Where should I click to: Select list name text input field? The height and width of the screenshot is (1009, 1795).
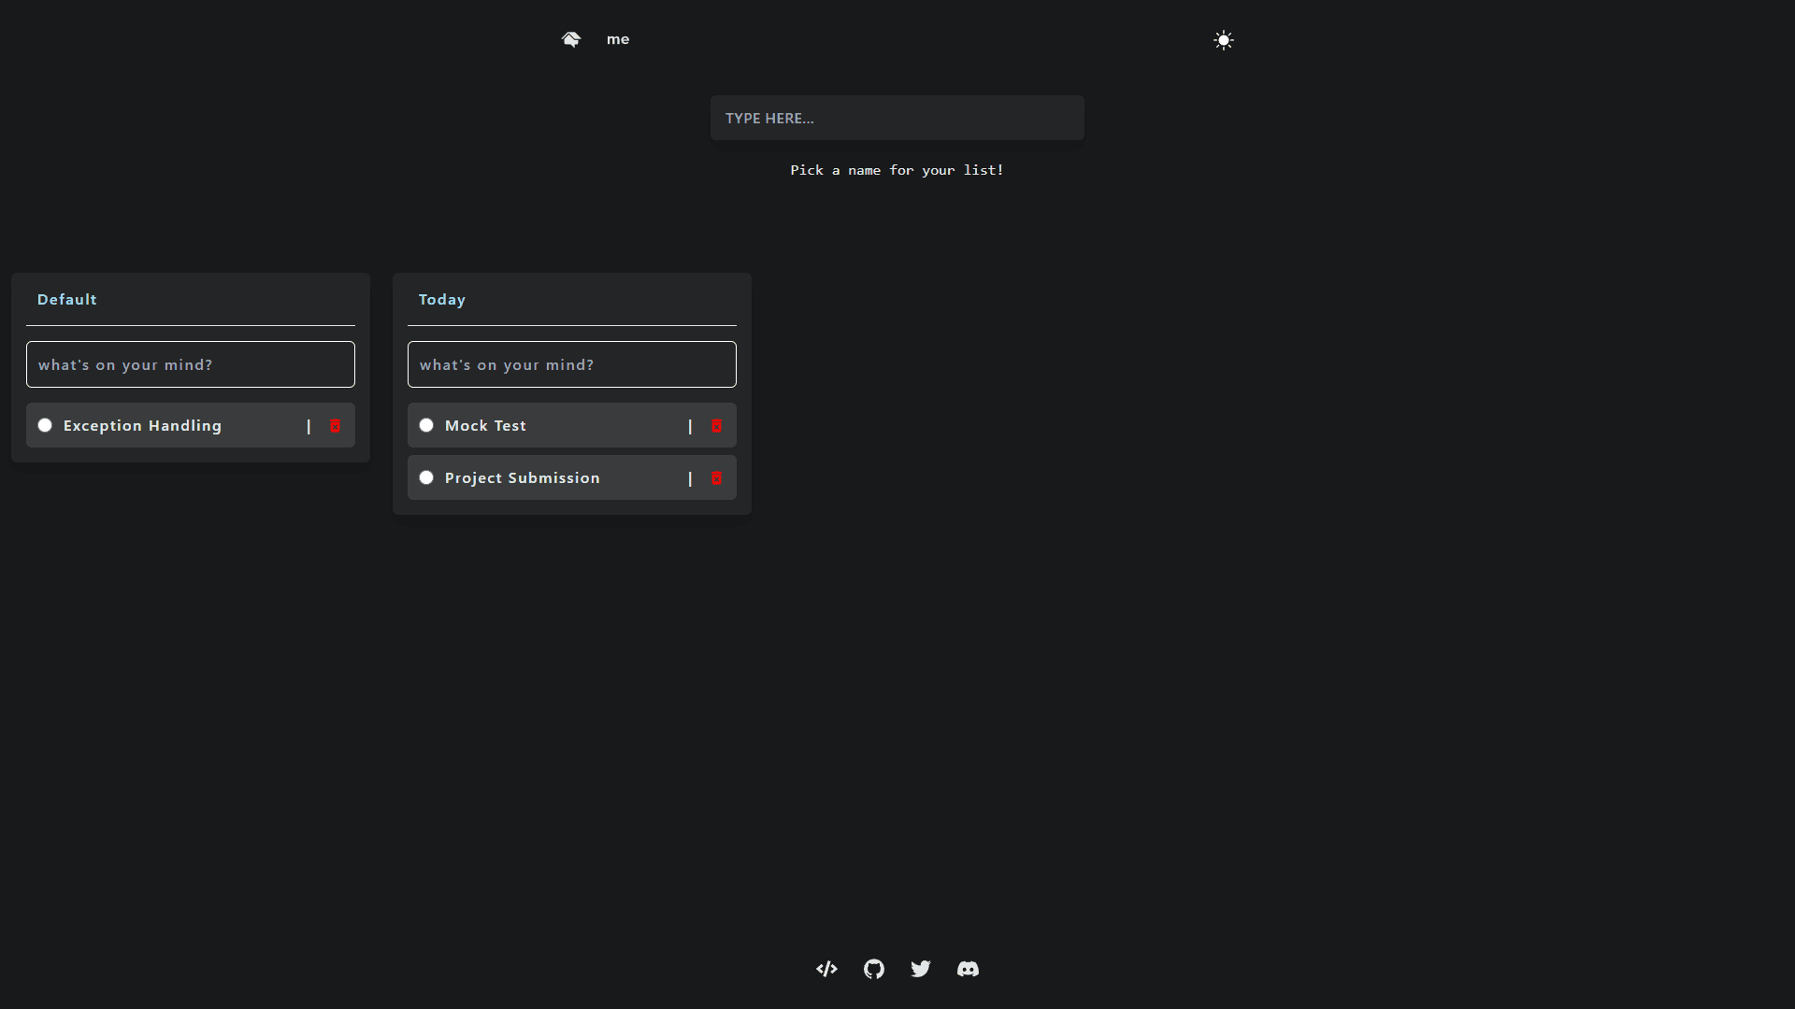tap(897, 117)
